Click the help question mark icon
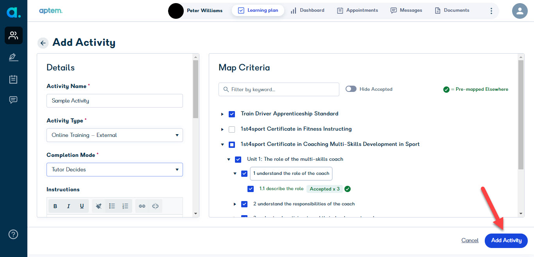Viewport: 534px width, 257px height. (x=14, y=234)
